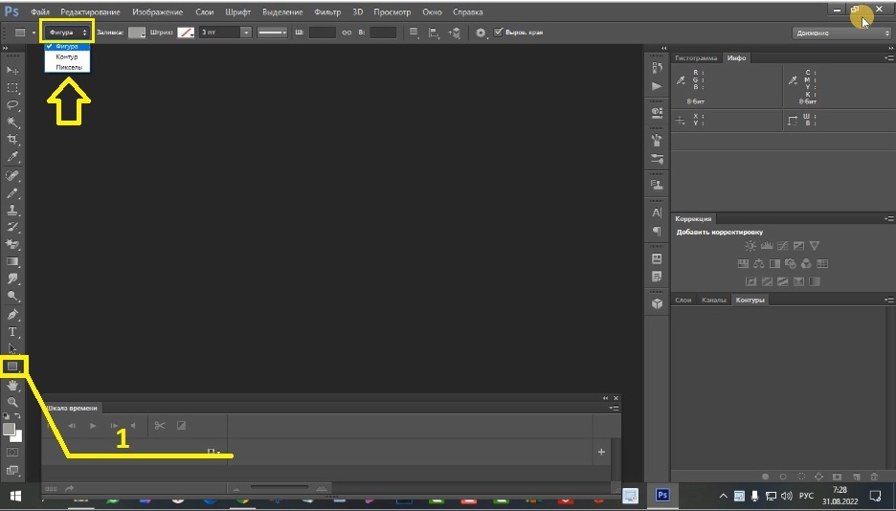896x511 pixels.
Task: Select the Rectangular Marquee tool
Action: point(12,88)
